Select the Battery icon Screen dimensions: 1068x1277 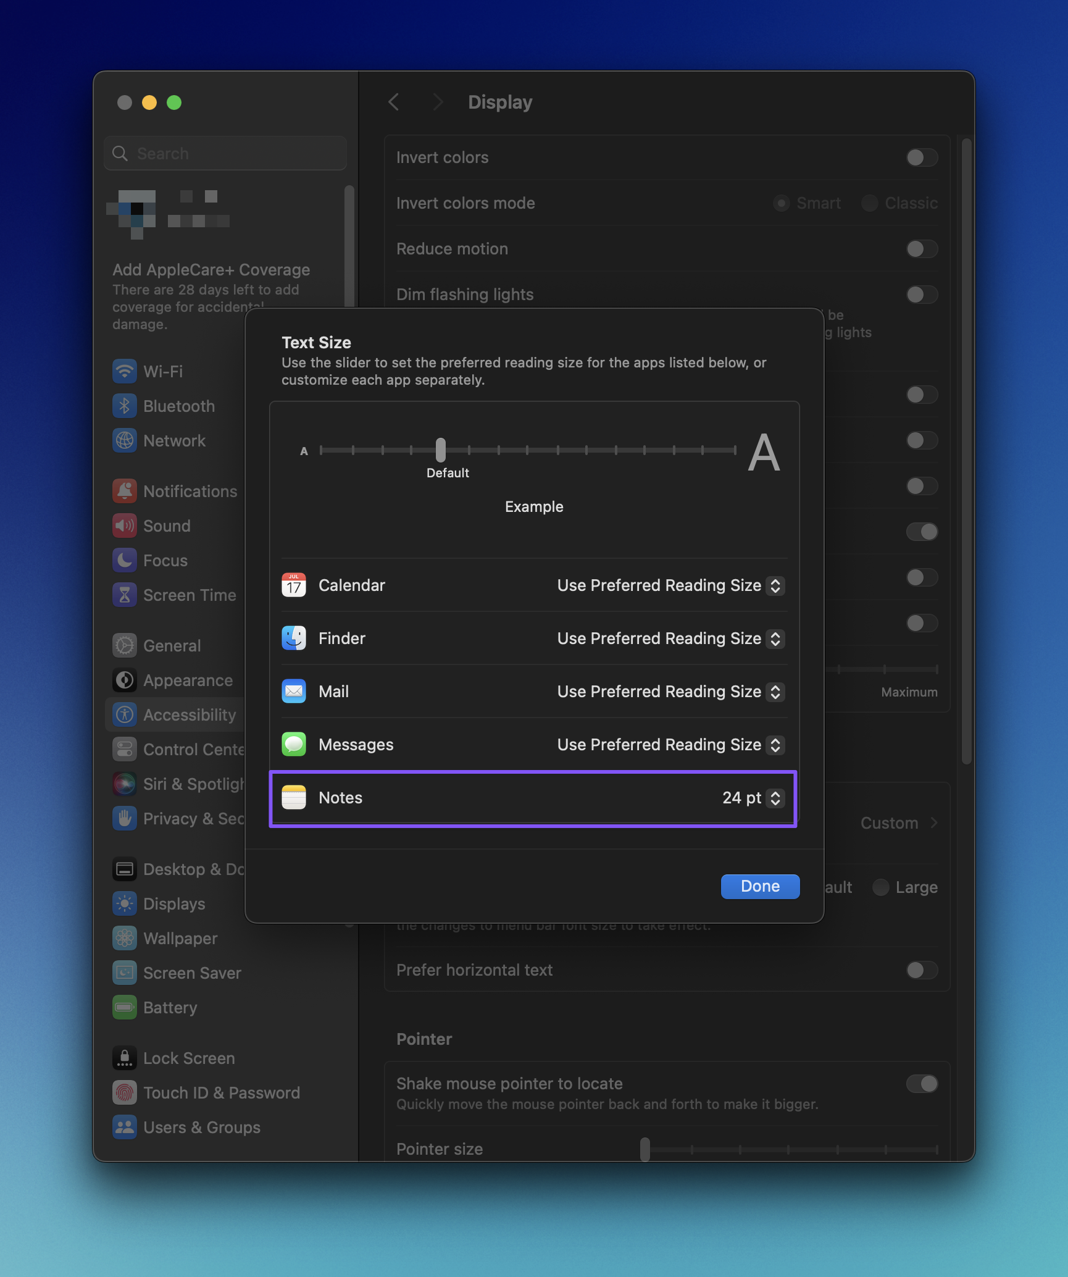pos(125,1007)
